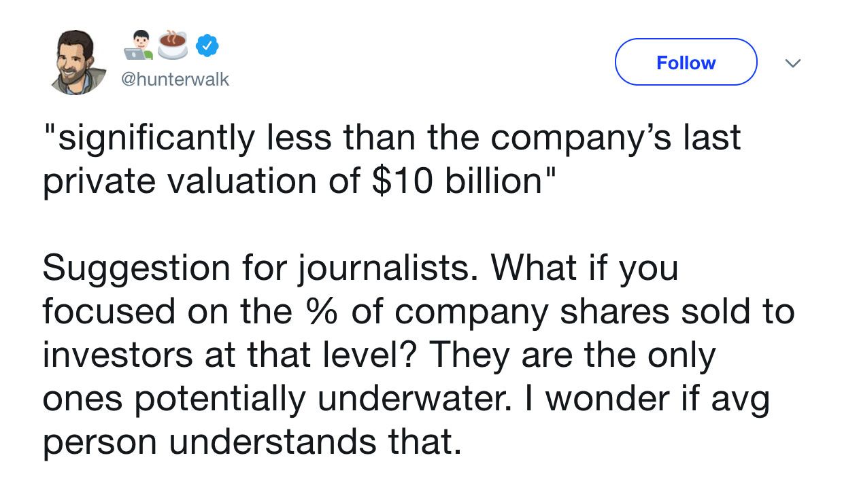Follow this account with the Follow button
This screenshot has width=842, height=481.
(x=686, y=63)
